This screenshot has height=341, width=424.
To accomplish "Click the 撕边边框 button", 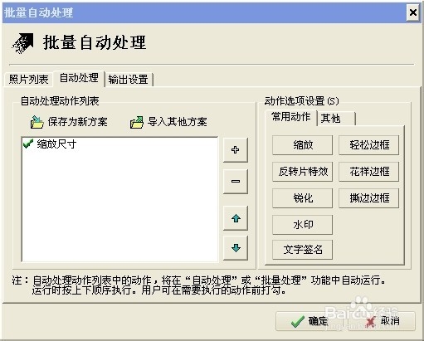I will [369, 198].
